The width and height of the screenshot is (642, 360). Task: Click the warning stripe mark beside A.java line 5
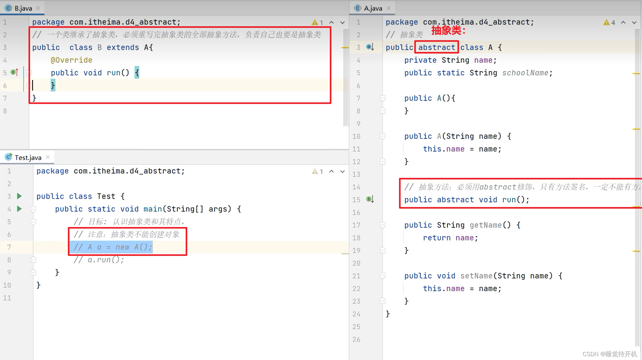point(636,74)
